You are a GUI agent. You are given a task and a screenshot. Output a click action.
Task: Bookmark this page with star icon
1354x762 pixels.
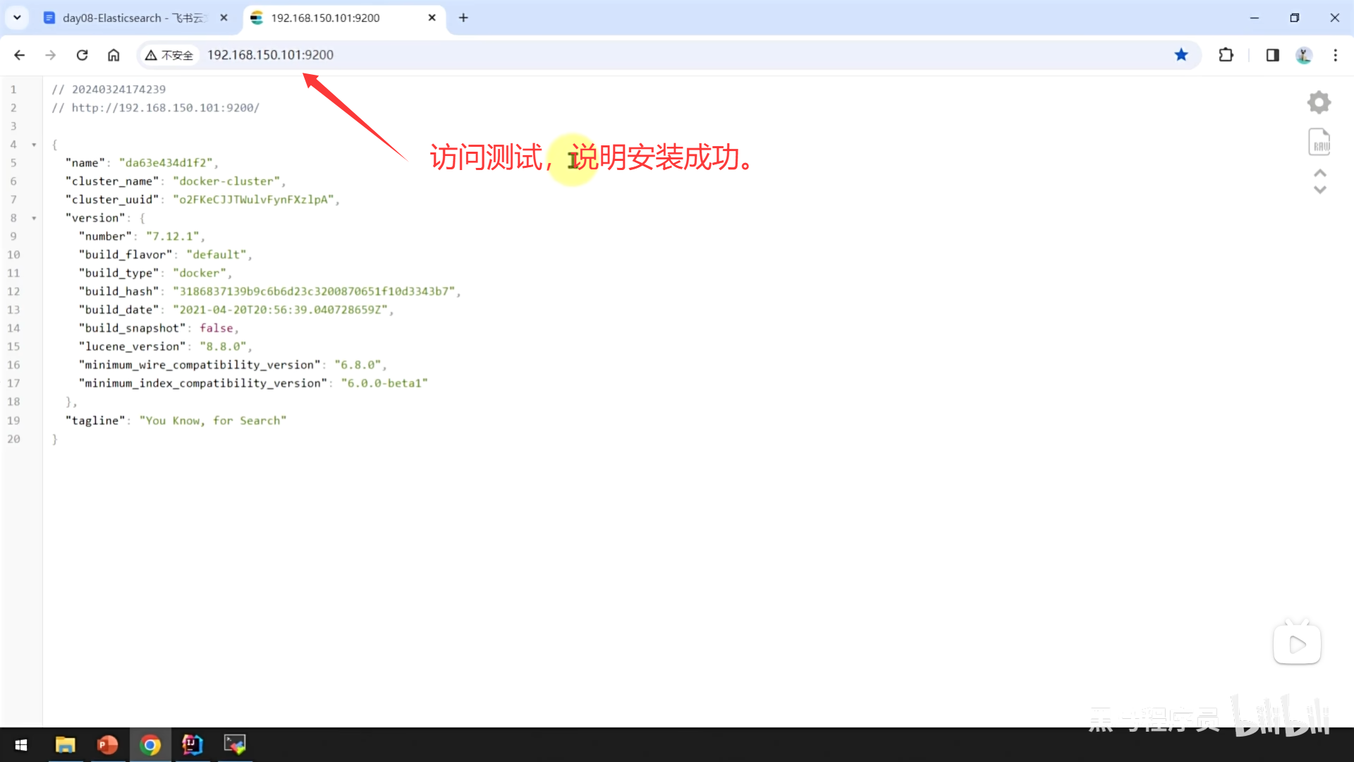(x=1181, y=55)
